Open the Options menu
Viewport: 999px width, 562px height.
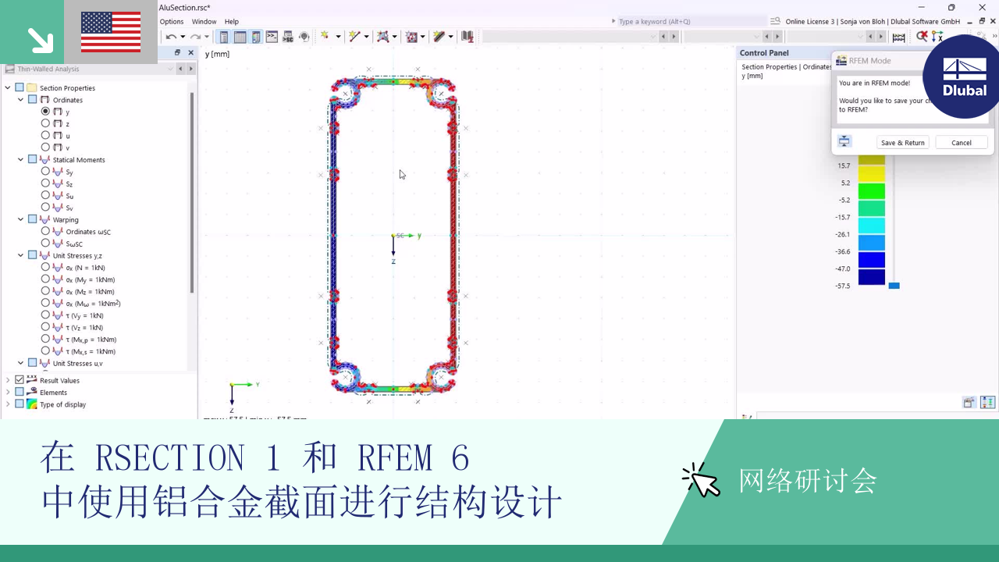coord(172,21)
